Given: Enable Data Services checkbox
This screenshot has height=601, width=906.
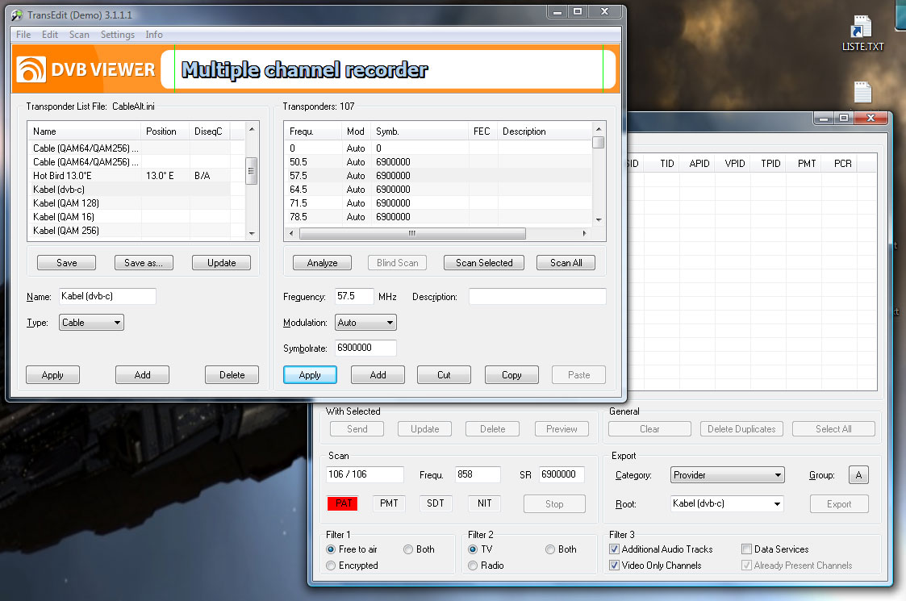Looking at the screenshot, I should coord(774,549).
